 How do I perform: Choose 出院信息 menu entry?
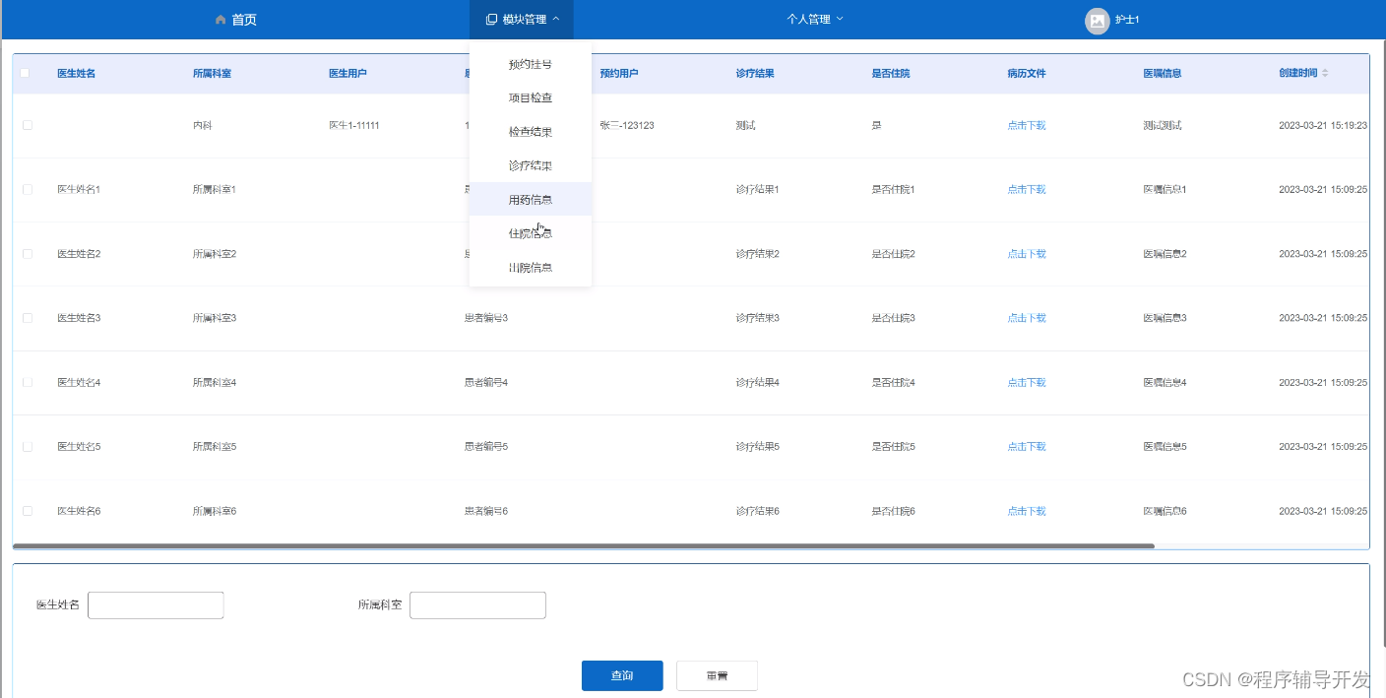(x=531, y=268)
